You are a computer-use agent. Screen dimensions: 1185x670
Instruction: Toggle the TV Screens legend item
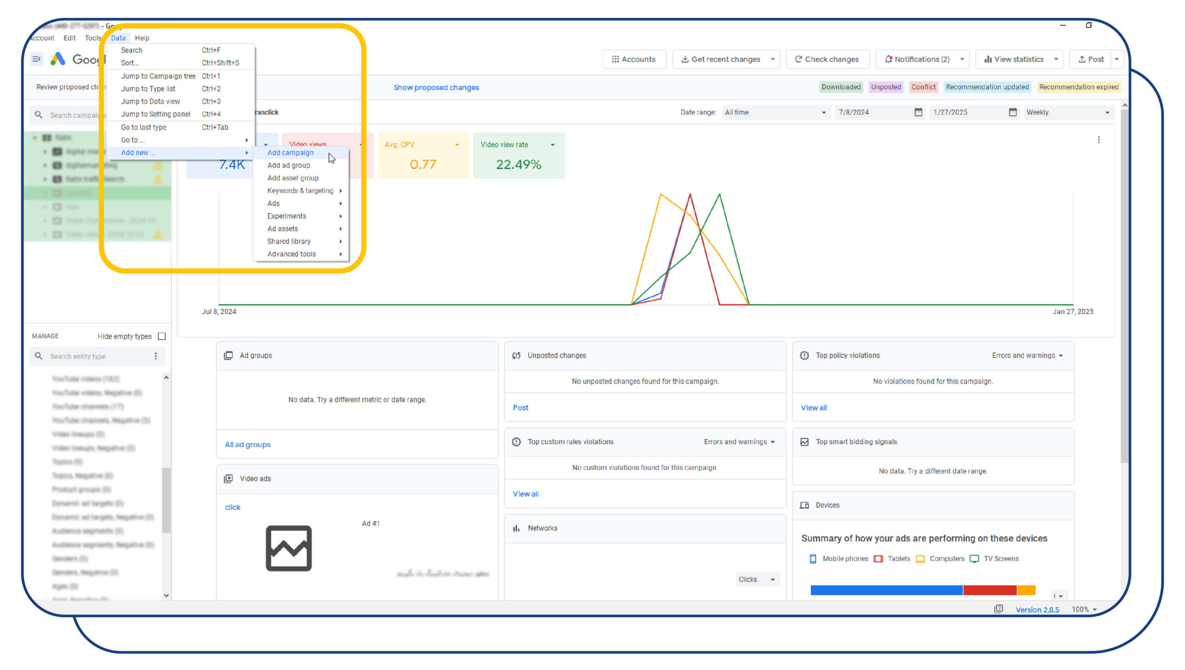994,558
